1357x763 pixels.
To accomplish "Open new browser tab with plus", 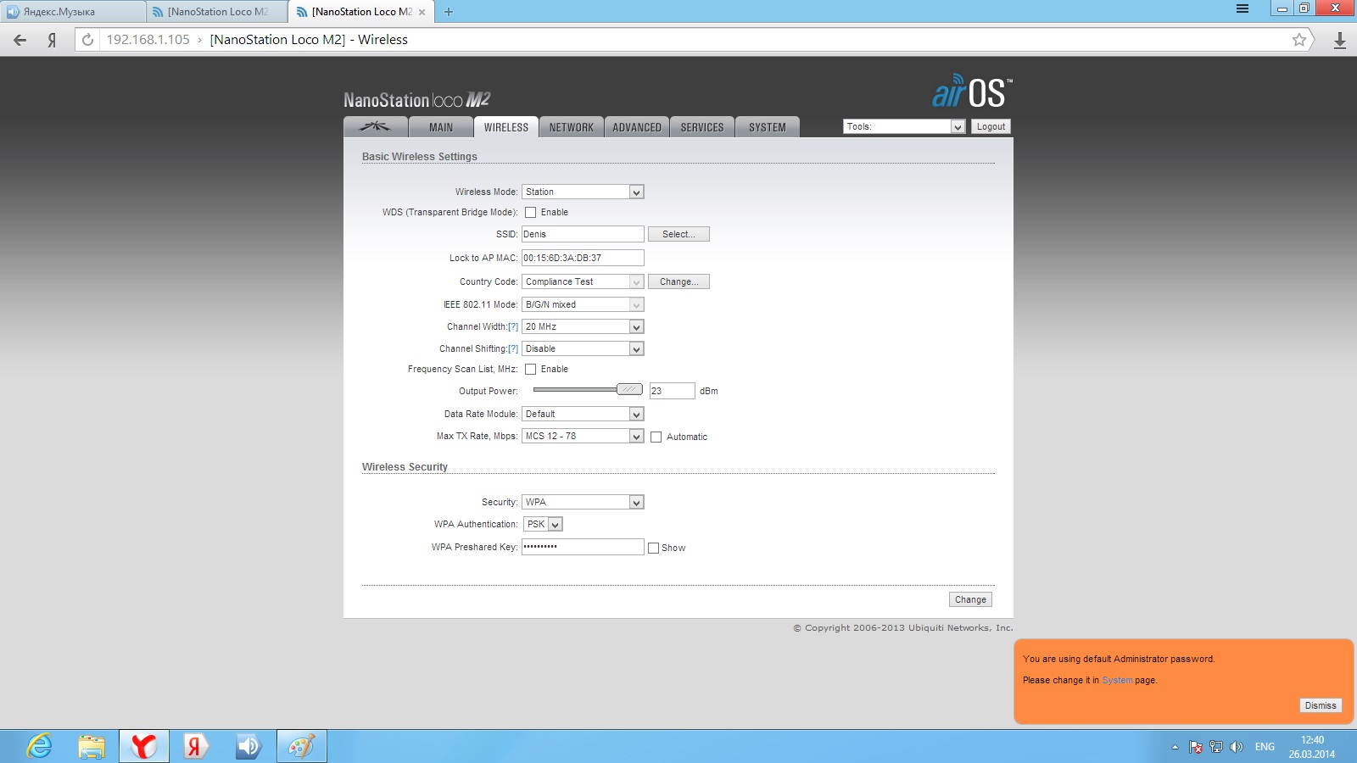I will 449,12.
